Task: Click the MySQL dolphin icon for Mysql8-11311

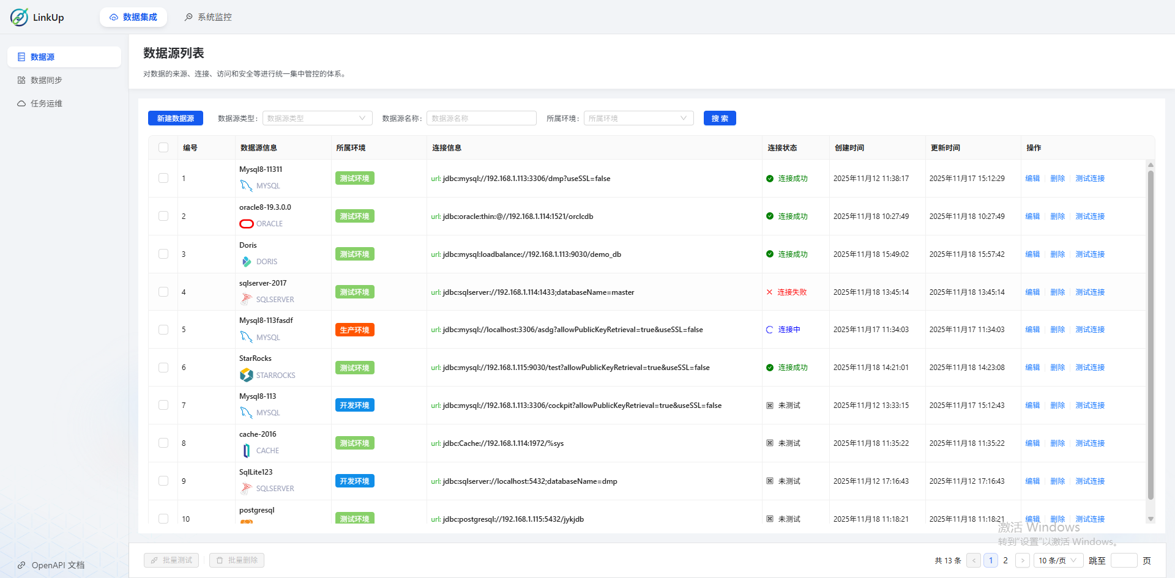Action: pyautogui.click(x=247, y=186)
